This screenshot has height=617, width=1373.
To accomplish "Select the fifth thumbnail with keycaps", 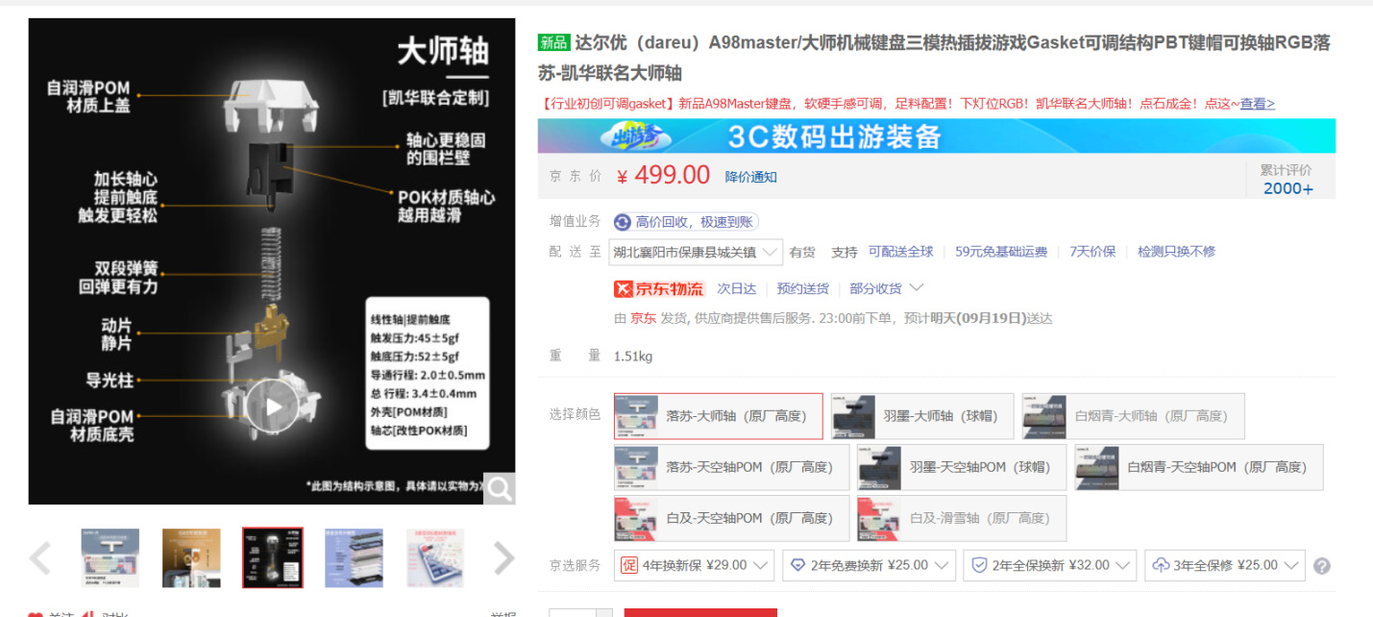I will pos(435,557).
